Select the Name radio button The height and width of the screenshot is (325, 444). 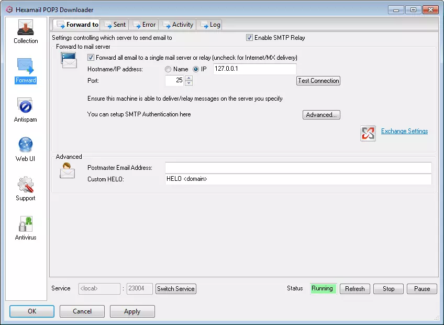pyautogui.click(x=168, y=69)
